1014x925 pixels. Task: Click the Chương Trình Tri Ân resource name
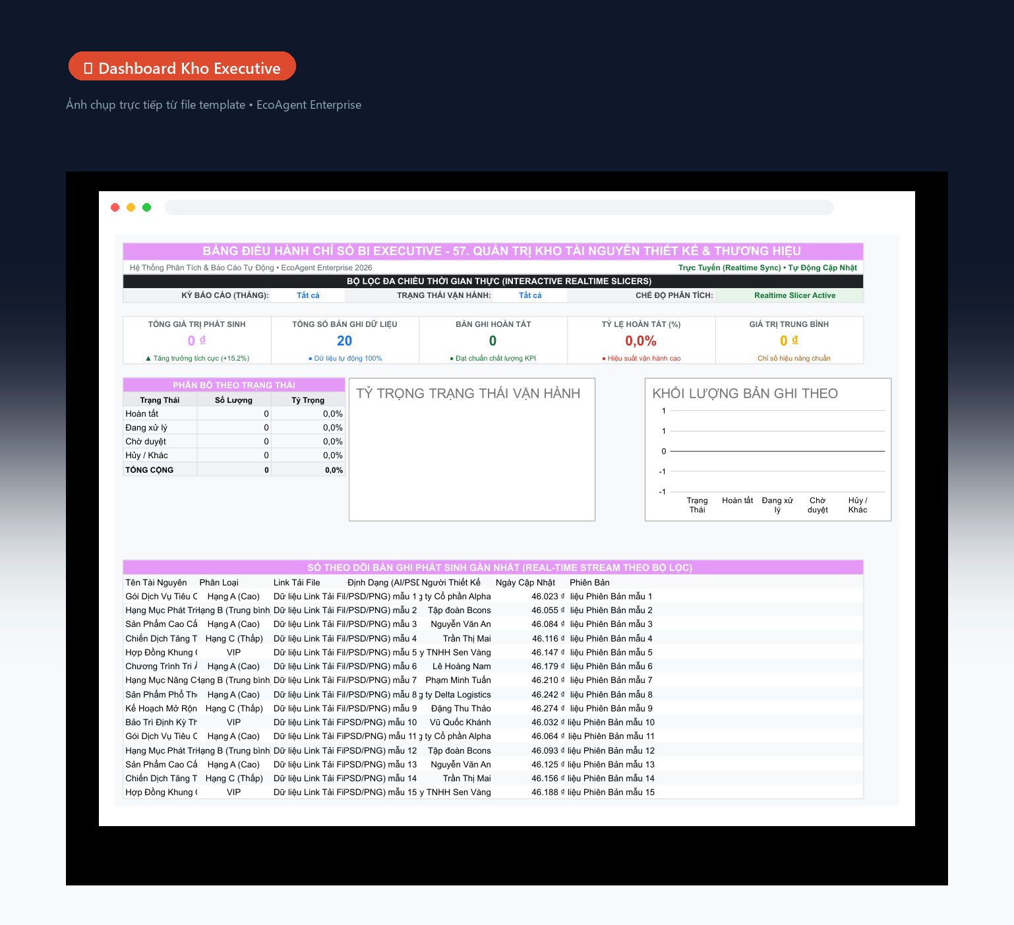161,667
